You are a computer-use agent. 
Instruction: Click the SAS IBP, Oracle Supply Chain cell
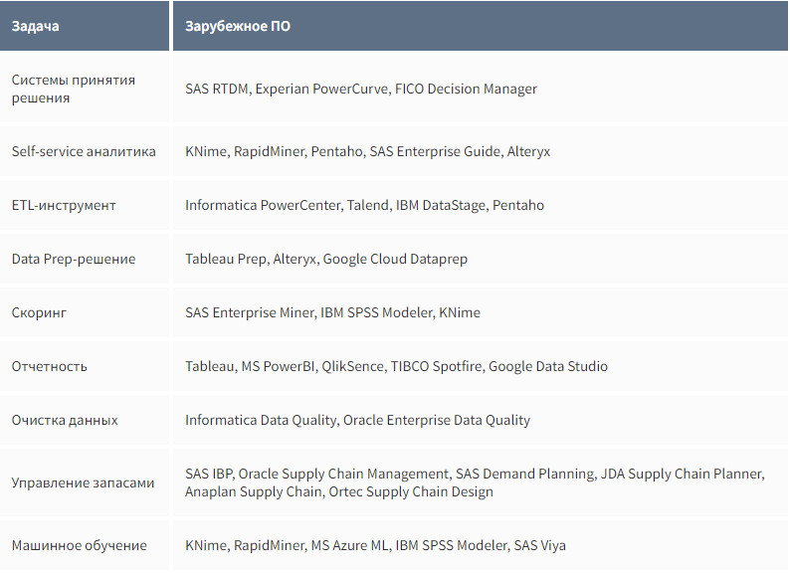[x=474, y=482]
